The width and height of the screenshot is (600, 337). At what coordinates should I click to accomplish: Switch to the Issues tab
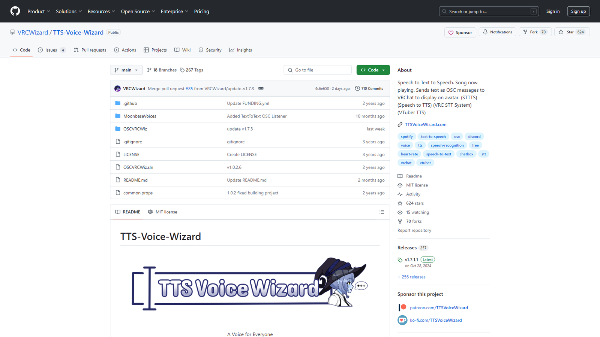tap(52, 50)
